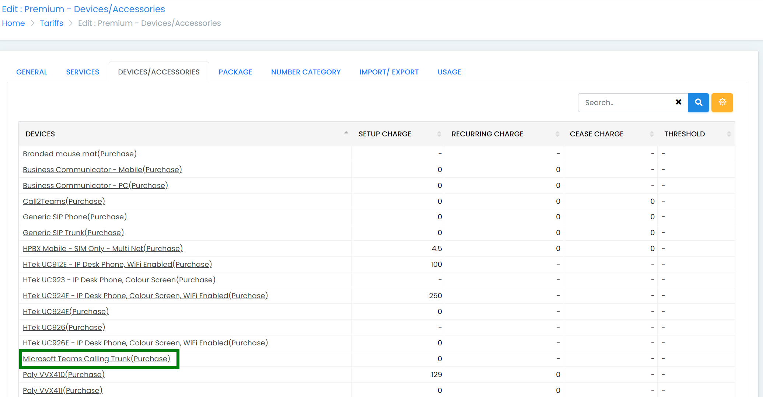Open Generic SIP Trunk(Purchase) link
Image resolution: width=763 pixels, height=397 pixels.
(x=73, y=233)
